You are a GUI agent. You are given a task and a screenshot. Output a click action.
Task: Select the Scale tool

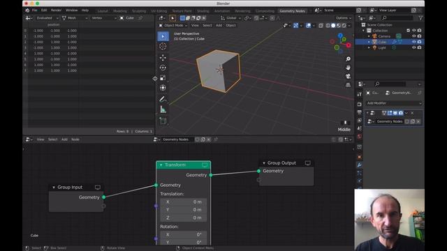163,77
